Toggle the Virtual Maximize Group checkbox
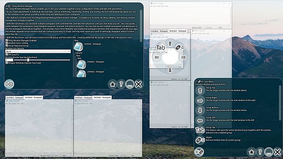The image size is (283, 159). [x=7, y=46]
